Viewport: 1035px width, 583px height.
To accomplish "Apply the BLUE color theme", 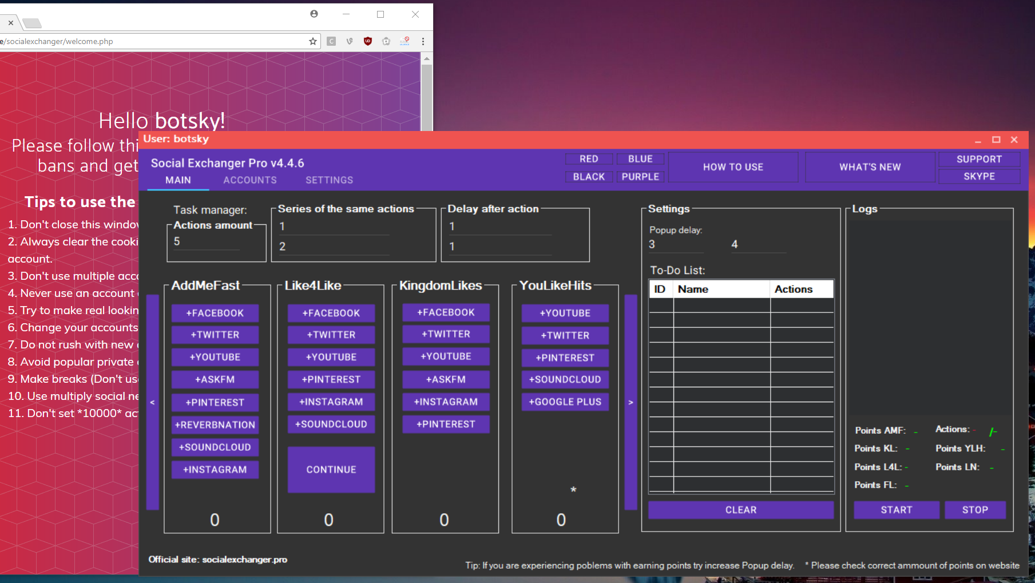I will point(640,159).
